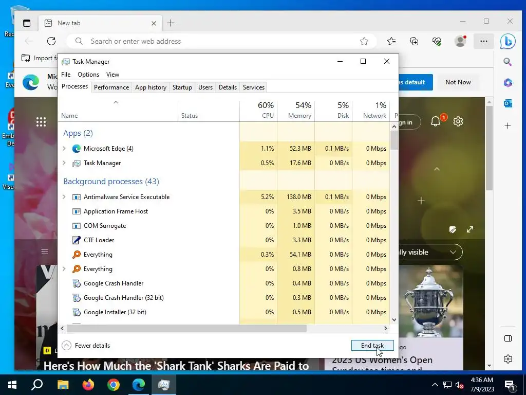Open Edge tab actions menu icon

click(x=27, y=23)
